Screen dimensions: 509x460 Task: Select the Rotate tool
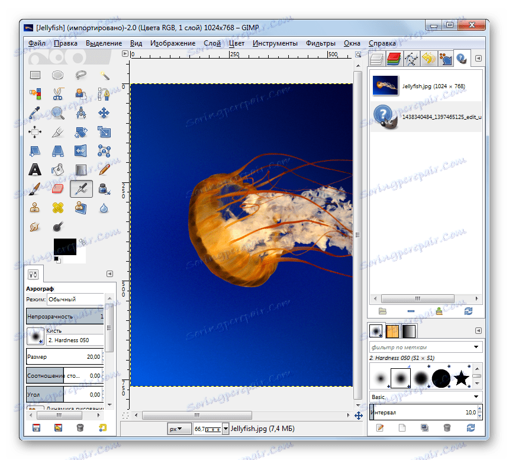point(81,132)
